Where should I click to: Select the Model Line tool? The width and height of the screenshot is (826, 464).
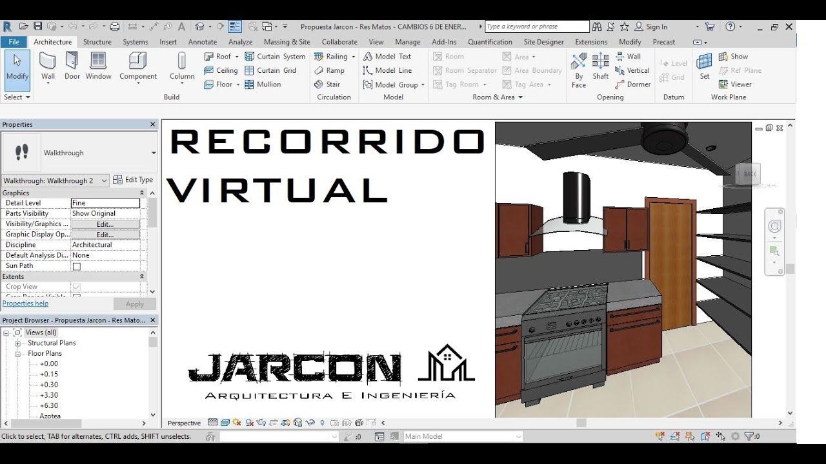pos(387,70)
